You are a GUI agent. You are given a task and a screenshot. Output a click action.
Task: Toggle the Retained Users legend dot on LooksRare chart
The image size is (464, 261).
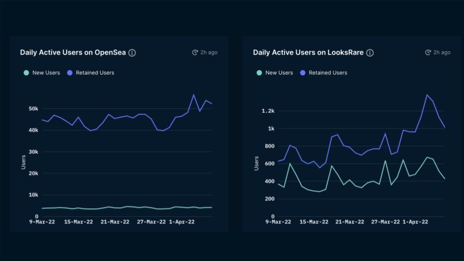coord(303,73)
